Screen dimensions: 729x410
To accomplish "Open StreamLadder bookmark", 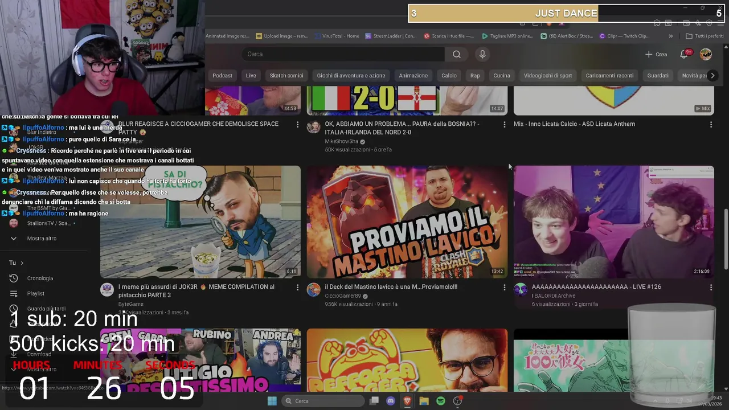I will [x=391, y=36].
